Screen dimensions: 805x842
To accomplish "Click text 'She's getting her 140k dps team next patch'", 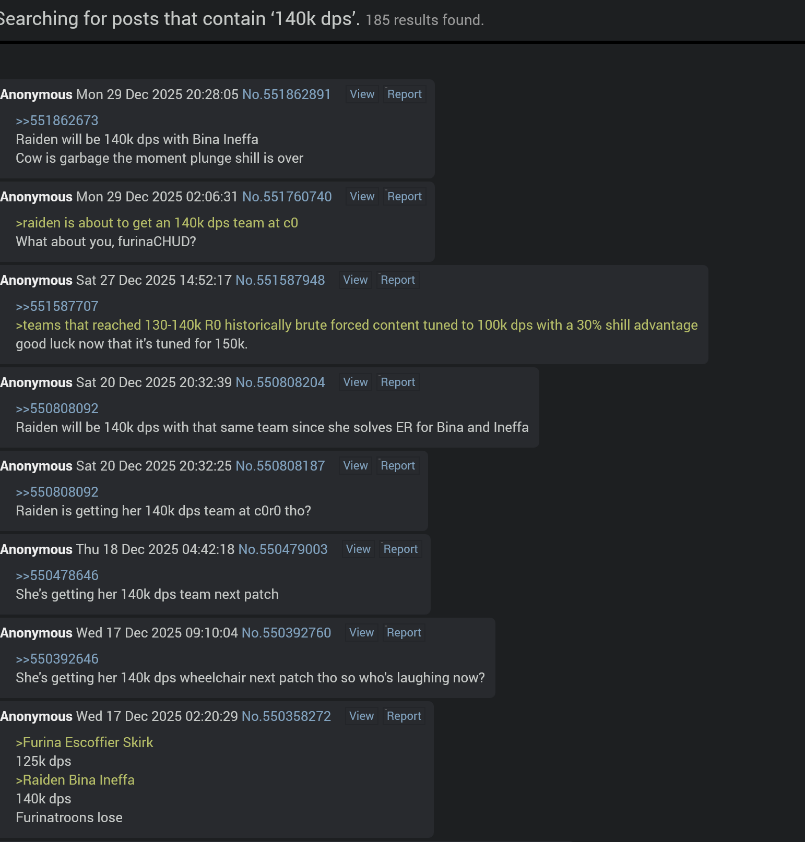I will (x=147, y=594).
